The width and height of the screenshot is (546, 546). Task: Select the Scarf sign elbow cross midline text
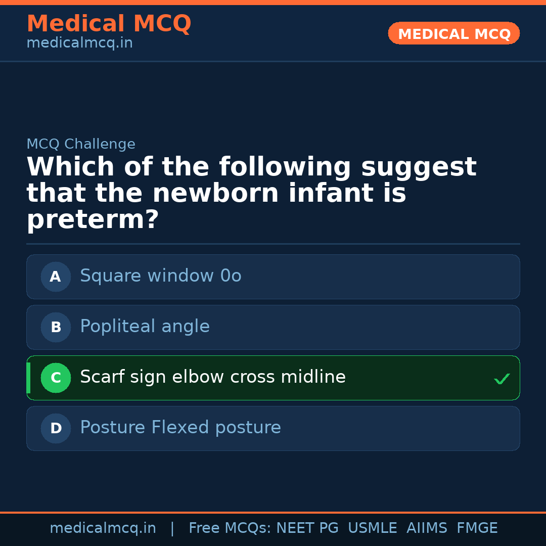point(212,377)
